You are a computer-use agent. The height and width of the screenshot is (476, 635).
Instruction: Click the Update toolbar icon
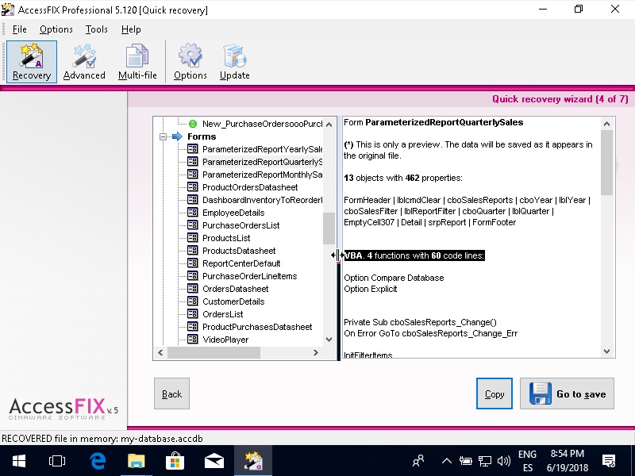tap(235, 62)
